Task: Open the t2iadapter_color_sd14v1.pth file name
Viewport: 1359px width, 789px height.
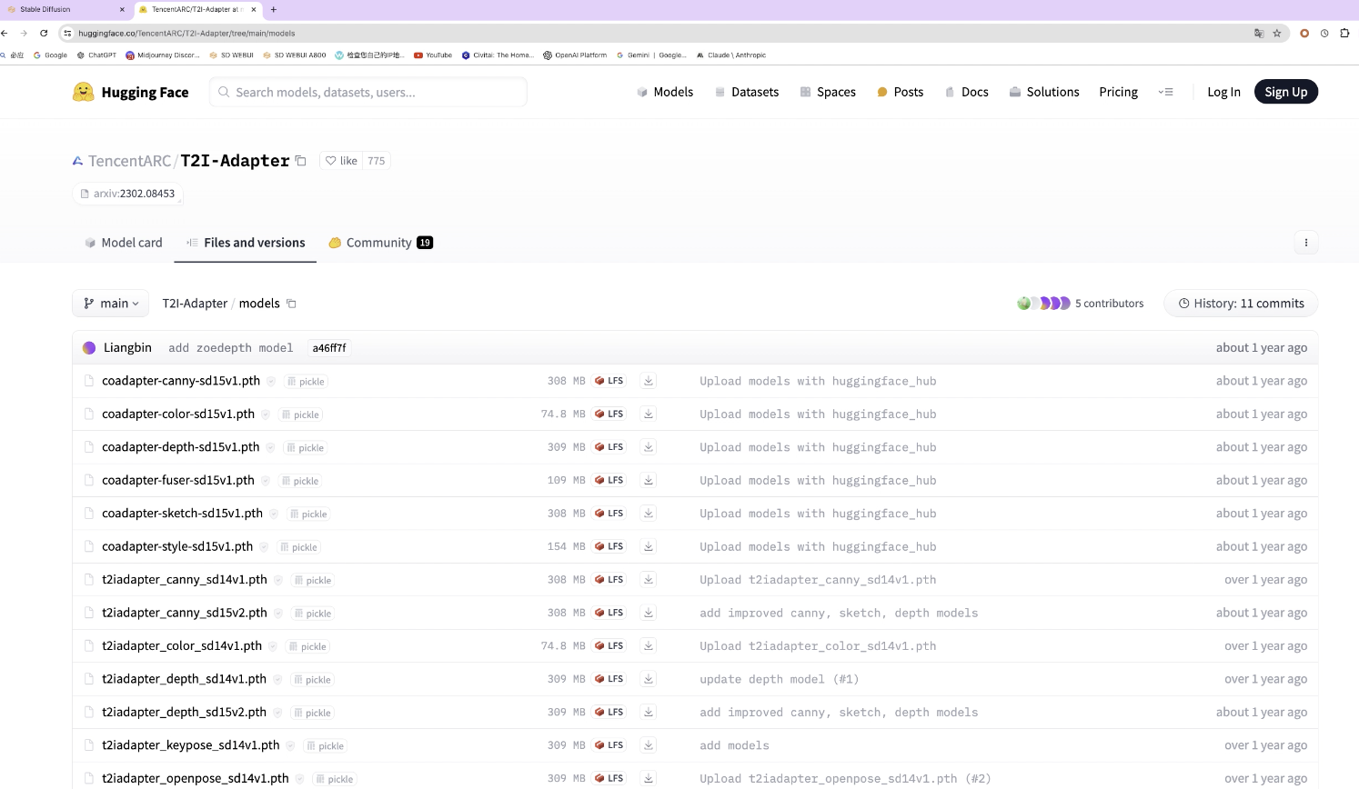Action: click(182, 646)
